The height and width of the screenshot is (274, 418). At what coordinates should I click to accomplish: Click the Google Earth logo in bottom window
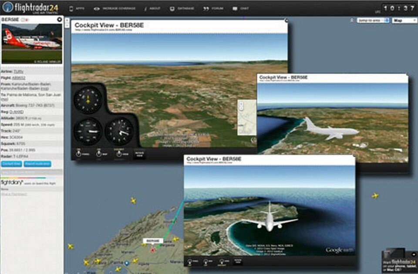[x=340, y=250]
